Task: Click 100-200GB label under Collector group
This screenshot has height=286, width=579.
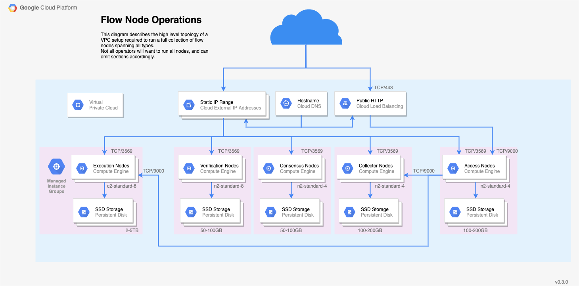Action: [x=370, y=230]
